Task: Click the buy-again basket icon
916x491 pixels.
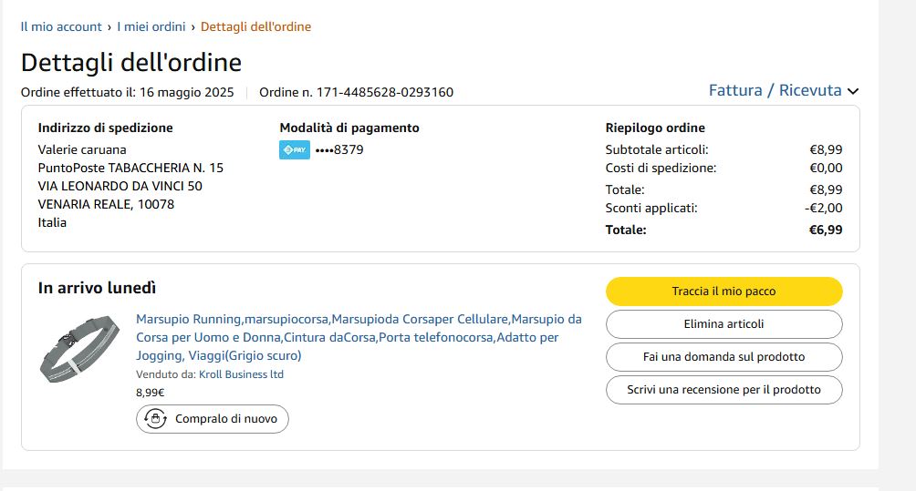Action: [x=156, y=419]
